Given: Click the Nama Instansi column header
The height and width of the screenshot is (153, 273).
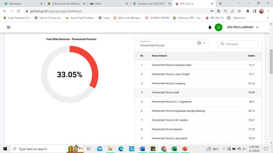Looking at the screenshot, I should click(x=159, y=56).
